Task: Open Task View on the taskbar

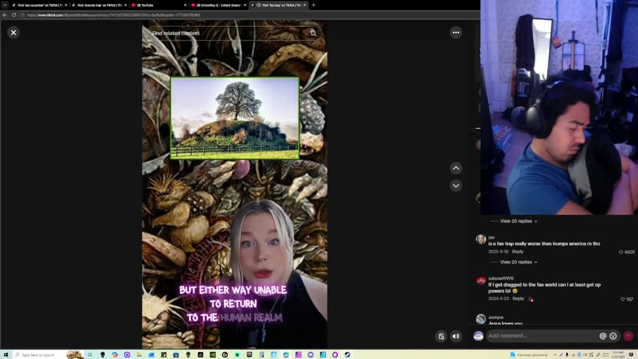Action: click(90, 355)
